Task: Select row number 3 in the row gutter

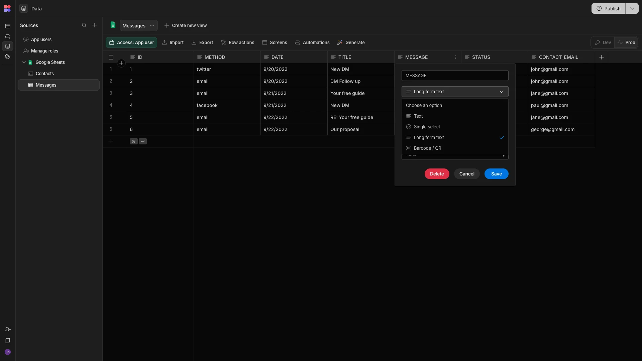Action: pyautogui.click(x=111, y=93)
